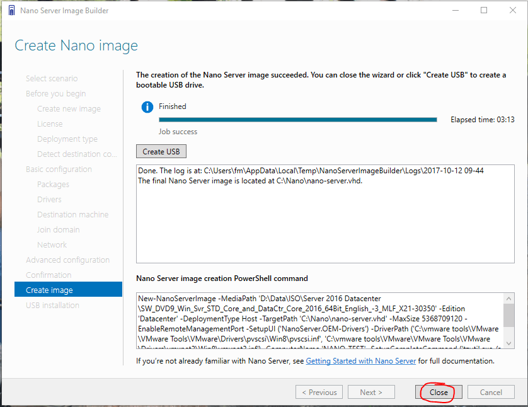Select the Drivers step
Image resolution: width=528 pixels, height=407 pixels.
coord(50,199)
